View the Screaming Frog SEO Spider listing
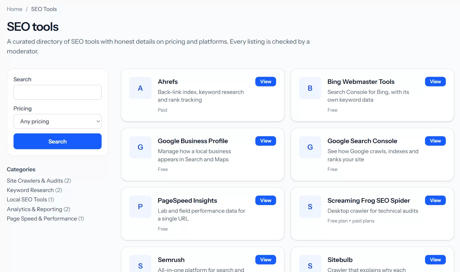This screenshot has height=272, width=460. [435, 200]
